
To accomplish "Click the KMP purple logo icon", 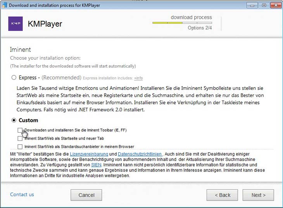I will [x=16, y=24].
